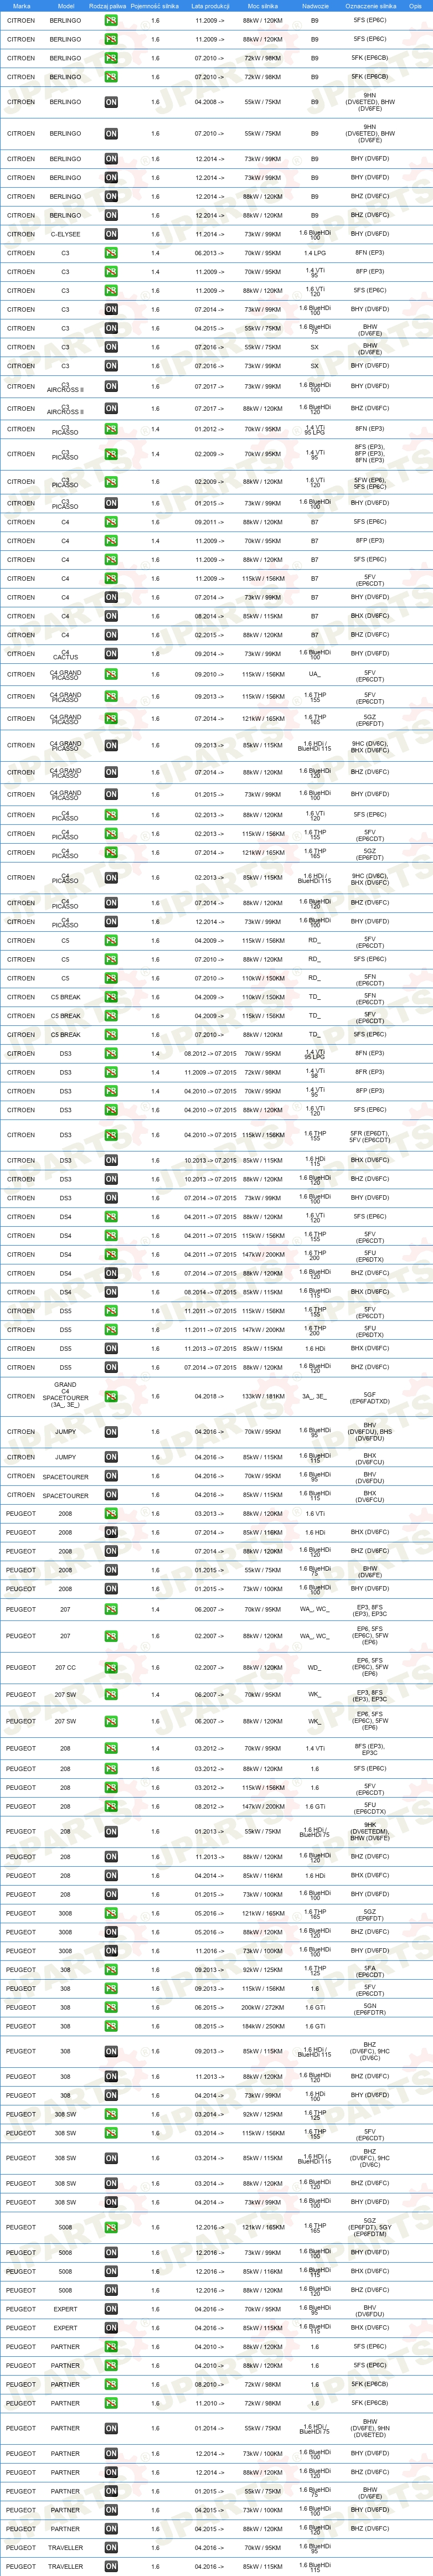The image size is (433, 2576).
Task: Click the 04.2008 -> production year cell
Action: [x=210, y=102]
